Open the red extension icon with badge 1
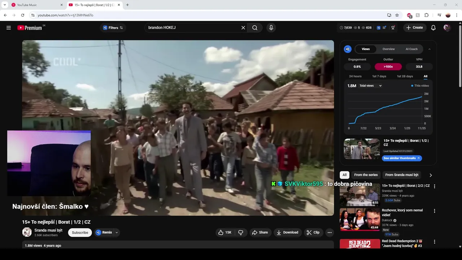The image size is (462, 260). point(409,16)
